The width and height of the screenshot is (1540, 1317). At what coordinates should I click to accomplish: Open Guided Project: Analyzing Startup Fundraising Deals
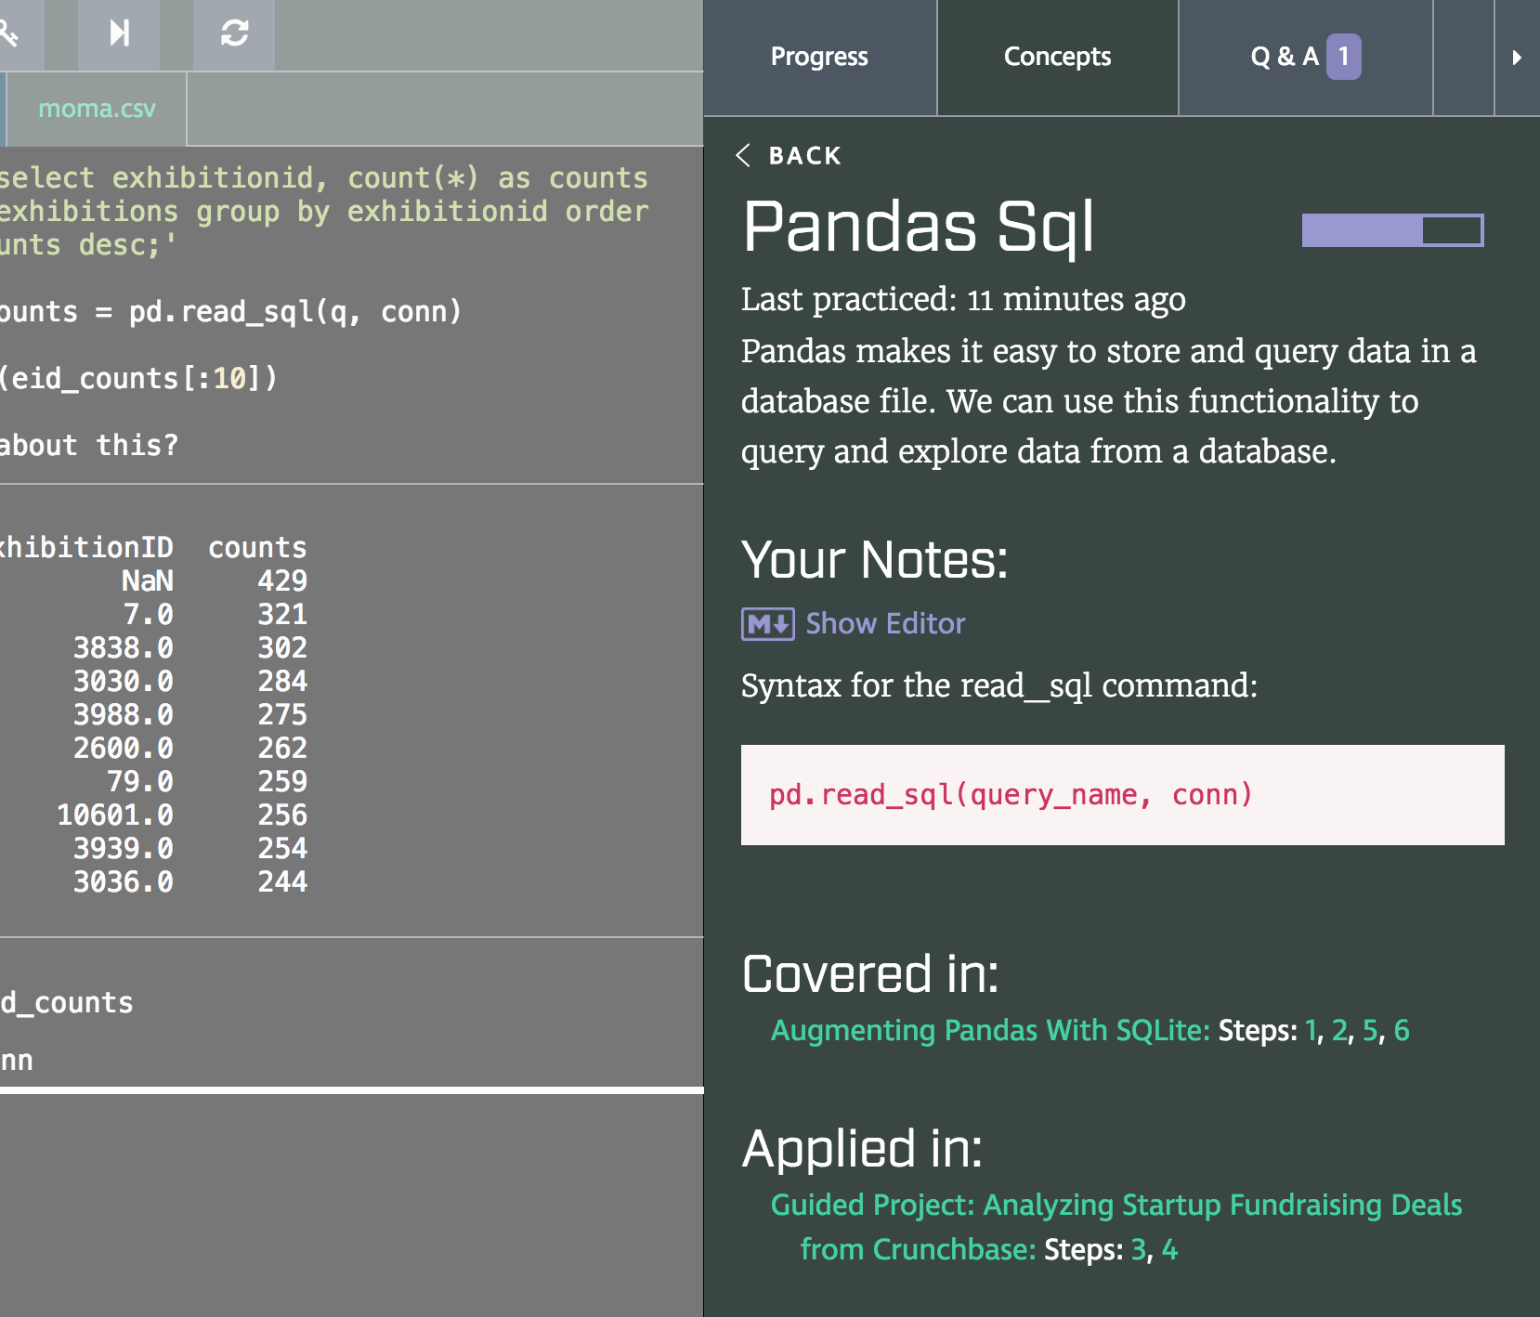pos(1116,1206)
